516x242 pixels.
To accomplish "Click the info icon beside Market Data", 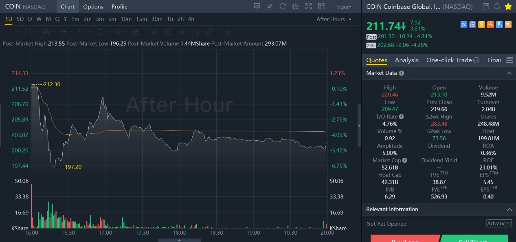I will pos(402,73).
